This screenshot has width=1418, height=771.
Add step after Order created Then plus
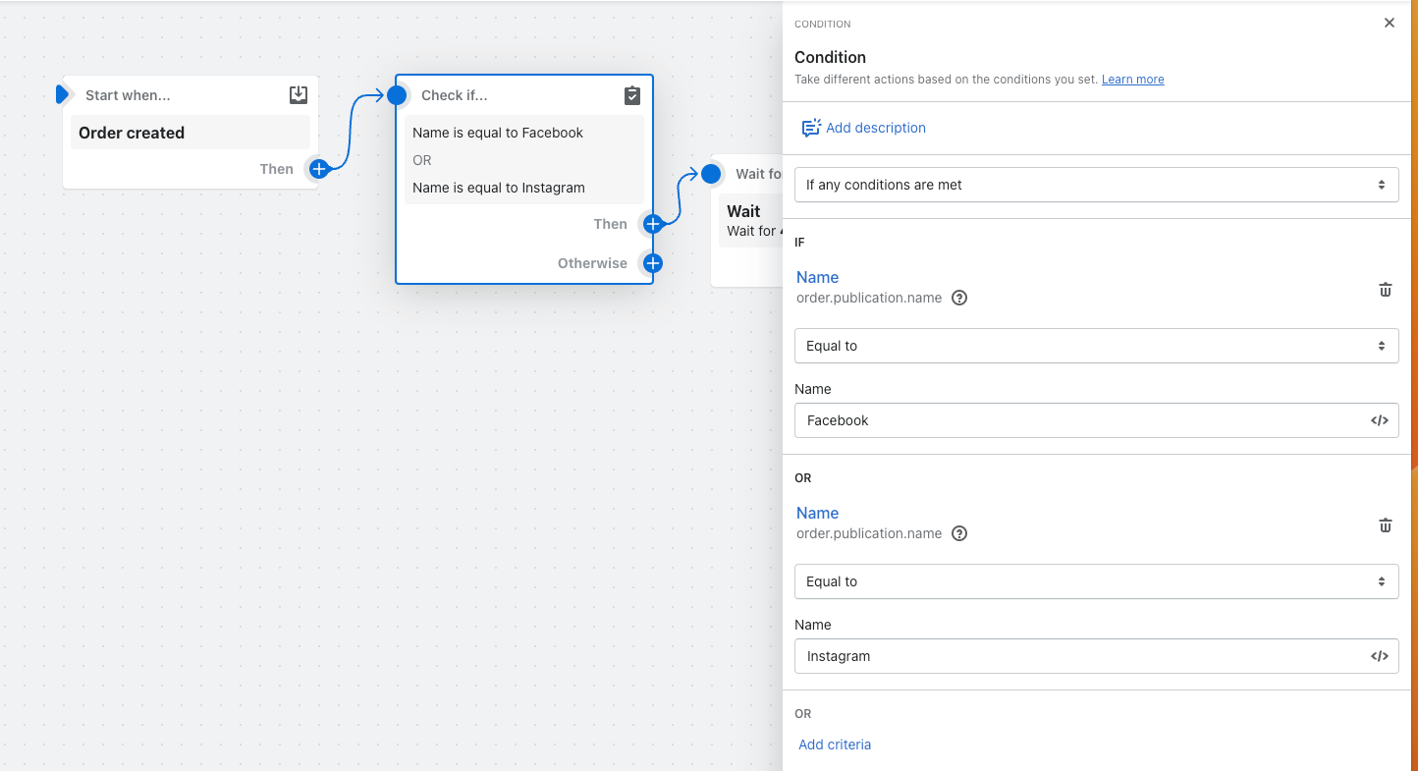(x=318, y=169)
